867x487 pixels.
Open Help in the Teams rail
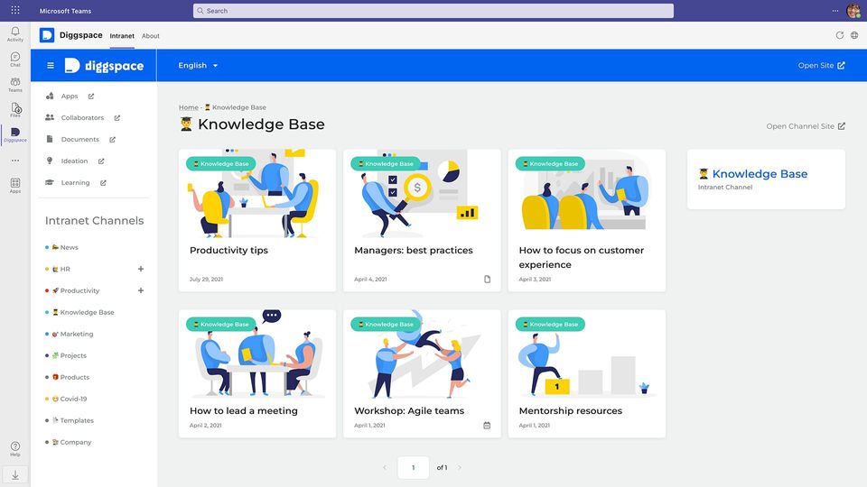click(15, 449)
